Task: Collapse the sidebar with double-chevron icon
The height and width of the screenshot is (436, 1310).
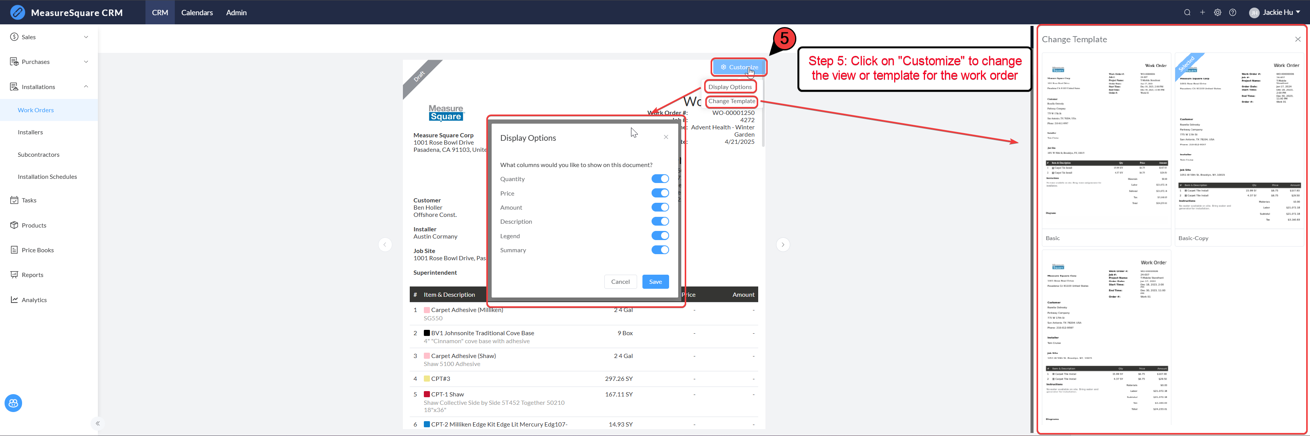Action: point(97,423)
